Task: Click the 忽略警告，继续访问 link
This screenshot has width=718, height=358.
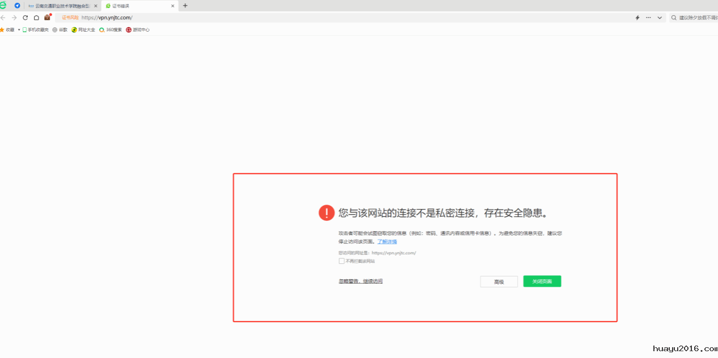Action: click(361, 281)
